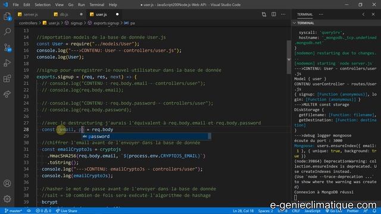Screen dimensions: 381x214
Task: Split the editor to the right
Action: 274,14
